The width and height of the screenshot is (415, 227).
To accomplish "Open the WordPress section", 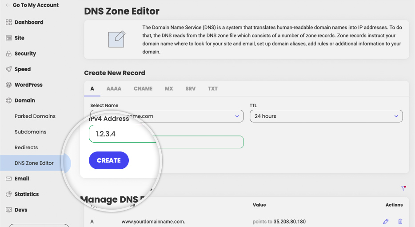I will click(x=28, y=85).
